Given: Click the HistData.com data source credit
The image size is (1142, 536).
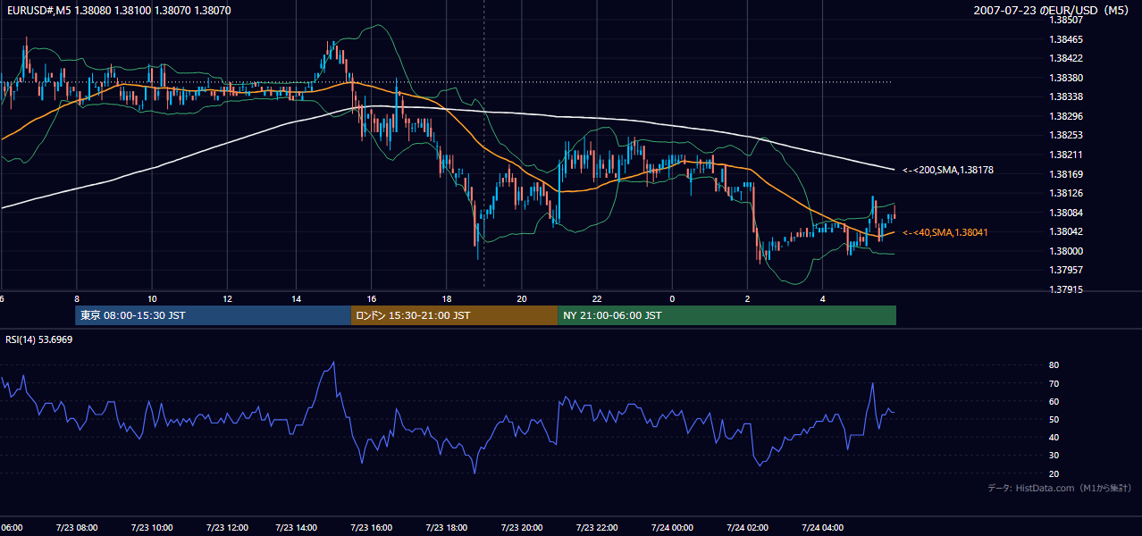Looking at the screenshot, I should pyautogui.click(x=1059, y=489).
